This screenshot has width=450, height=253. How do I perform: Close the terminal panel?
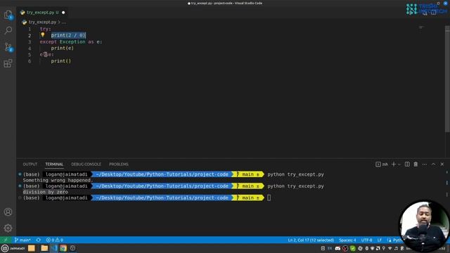(x=442, y=164)
